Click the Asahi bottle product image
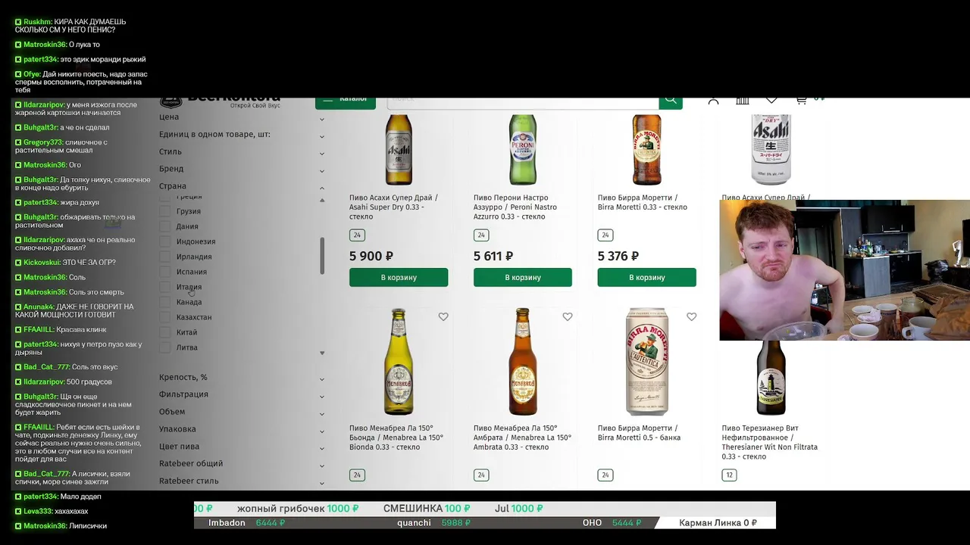The width and height of the screenshot is (970, 545). [399, 150]
